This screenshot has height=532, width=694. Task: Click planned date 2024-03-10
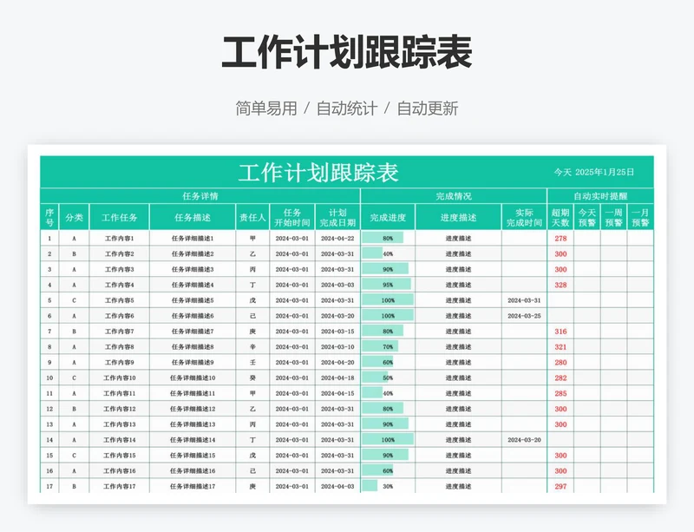click(x=337, y=347)
